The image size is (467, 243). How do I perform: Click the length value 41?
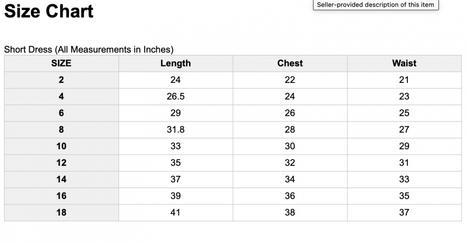(x=176, y=212)
